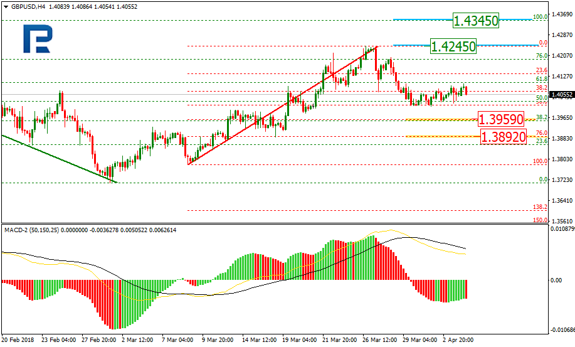Click the 61.8 Fibonacci level label
The height and width of the screenshot is (347, 575).
coord(542,79)
